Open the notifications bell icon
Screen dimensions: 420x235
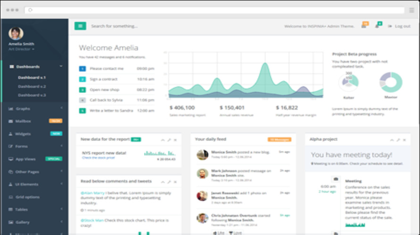[377, 26]
